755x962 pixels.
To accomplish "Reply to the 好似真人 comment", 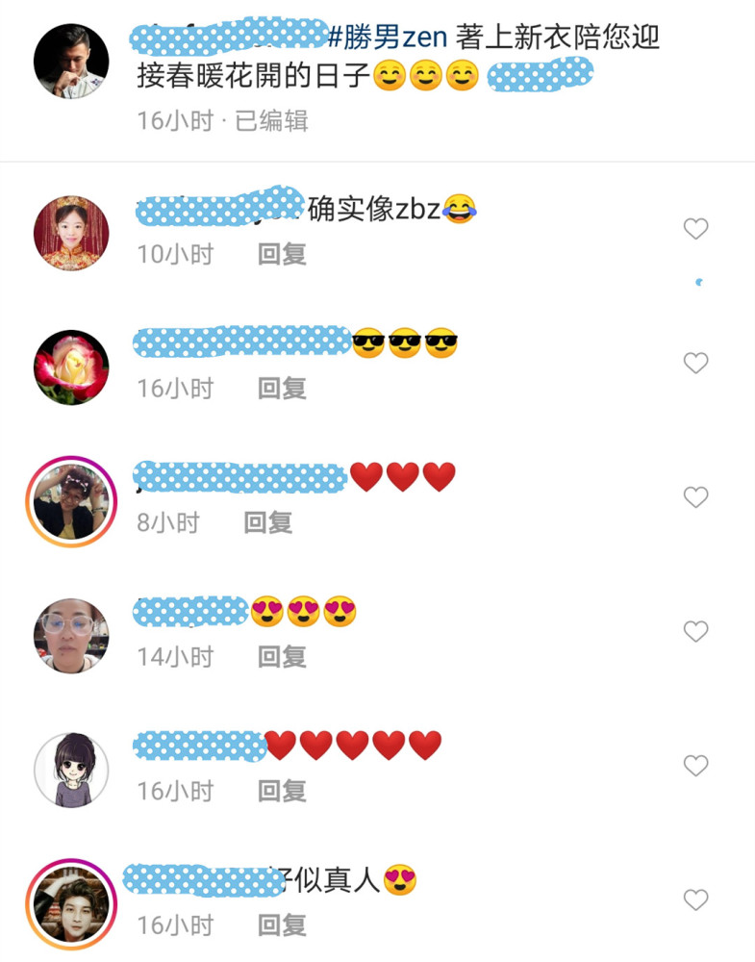I will click(x=282, y=925).
